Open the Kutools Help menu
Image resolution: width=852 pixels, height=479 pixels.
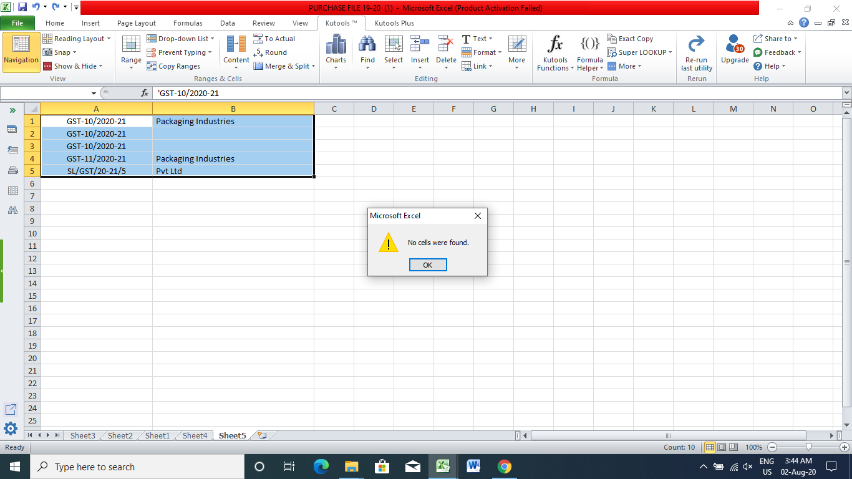coord(770,66)
